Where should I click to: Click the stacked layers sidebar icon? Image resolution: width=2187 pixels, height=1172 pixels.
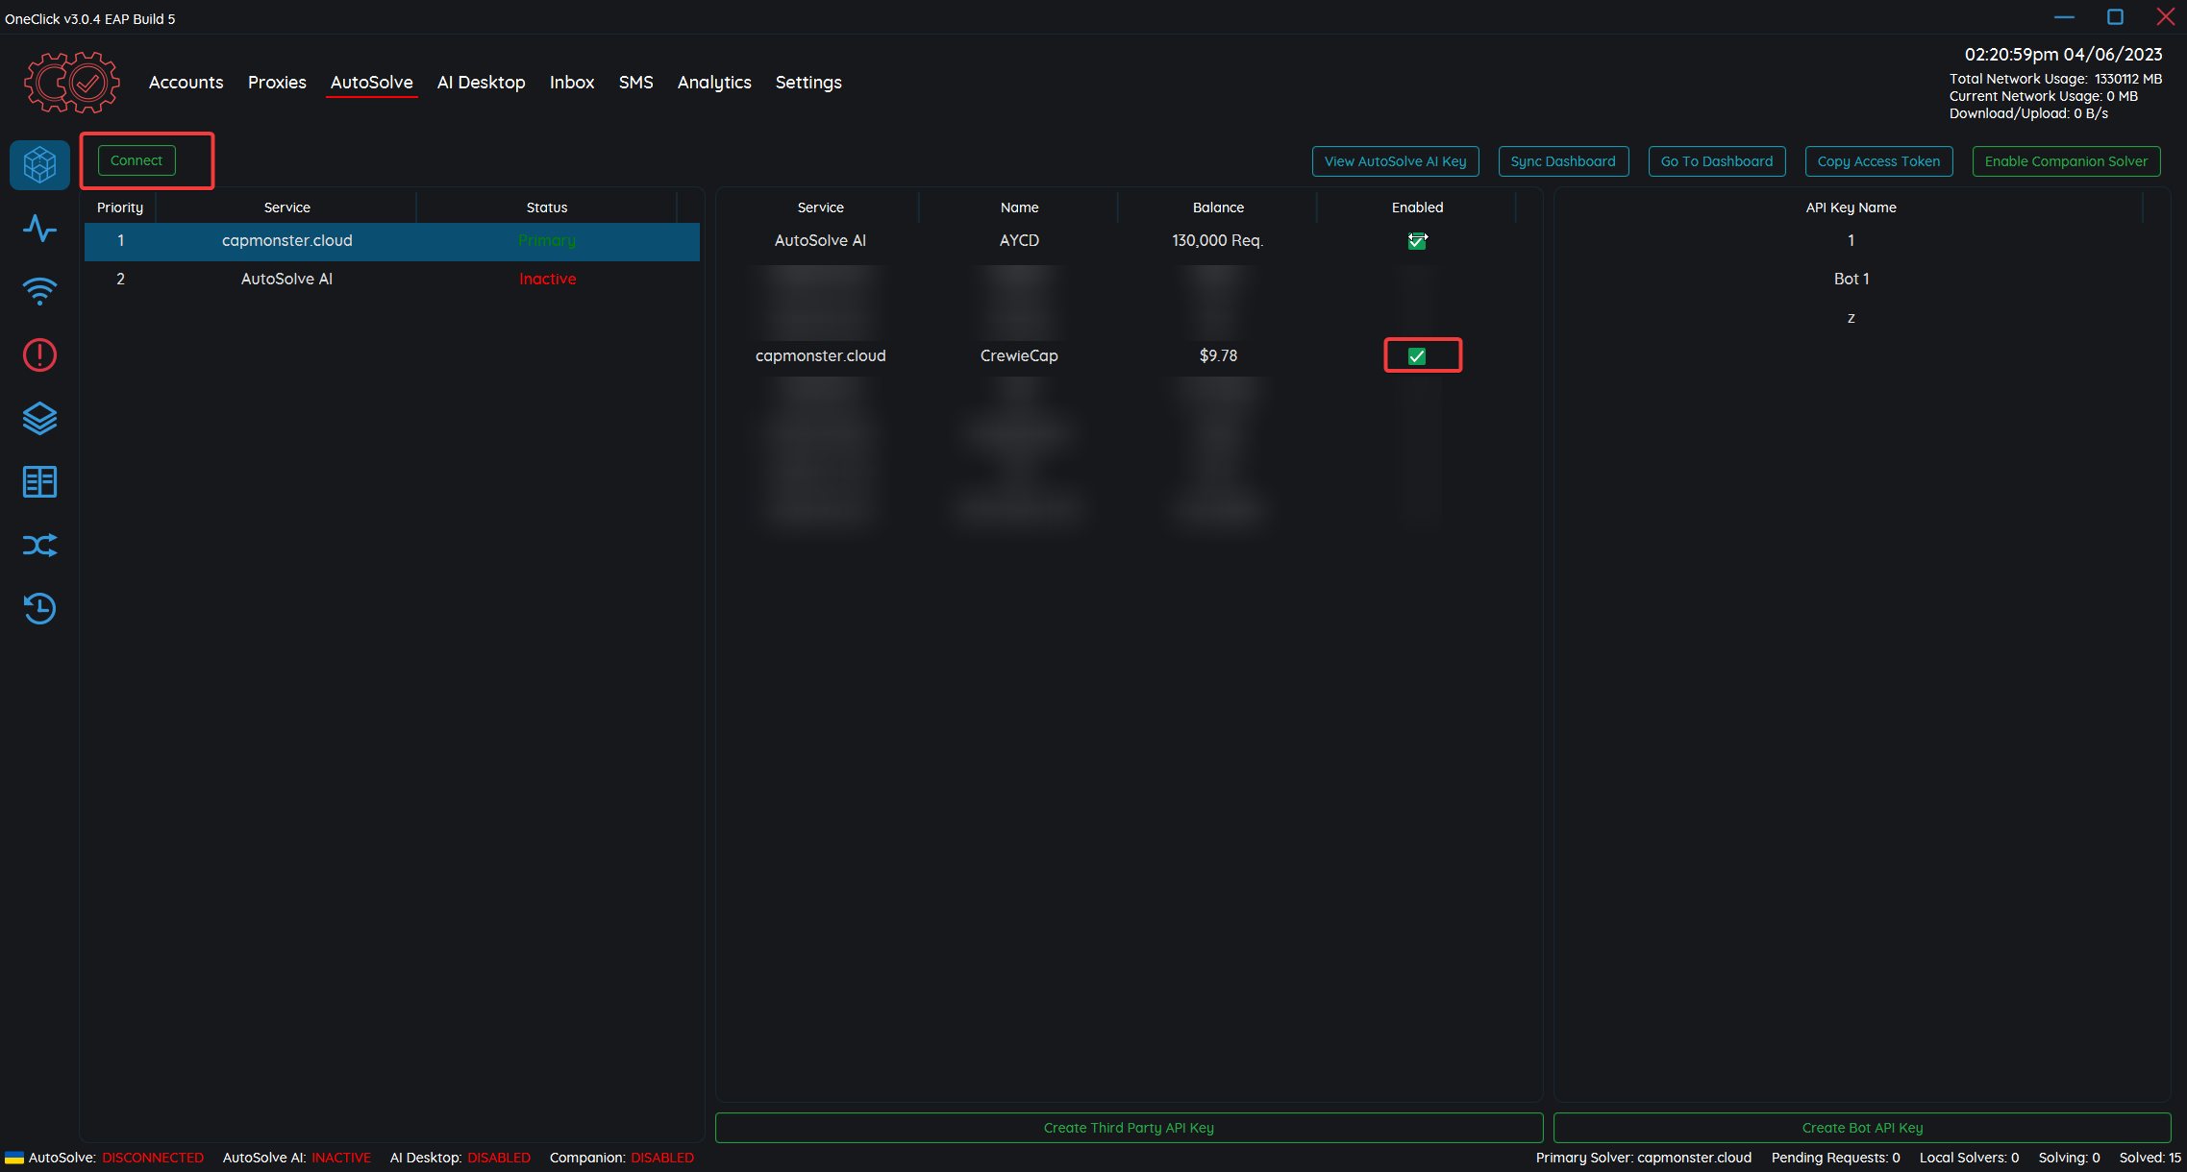(x=39, y=419)
